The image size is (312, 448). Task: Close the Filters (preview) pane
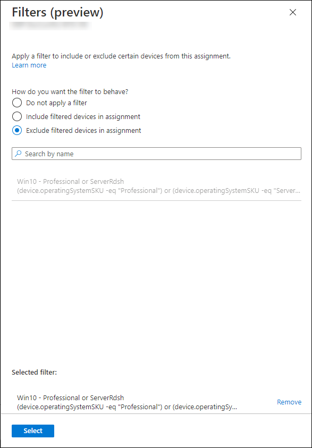pos(293,12)
